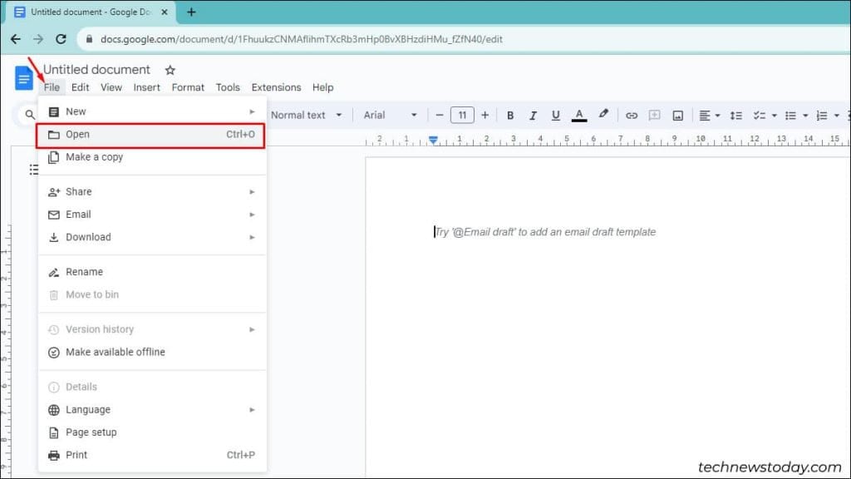Click the checklist icon
The height and width of the screenshot is (479, 851).
point(759,115)
